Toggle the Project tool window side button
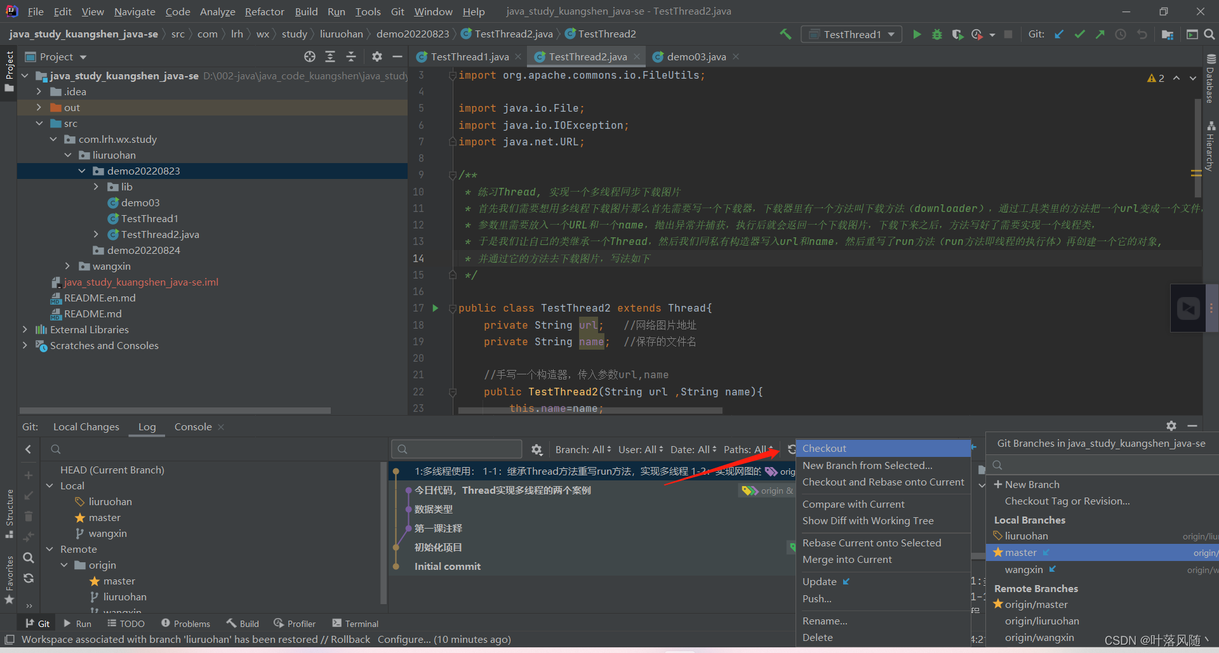Screen dimensions: 1219x653 pyautogui.click(x=9, y=70)
